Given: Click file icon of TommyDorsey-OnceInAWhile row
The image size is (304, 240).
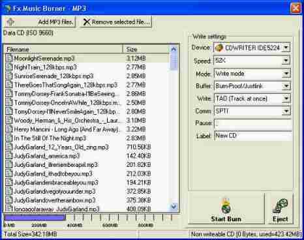Looking at the screenshot, I should tap(9, 102).
